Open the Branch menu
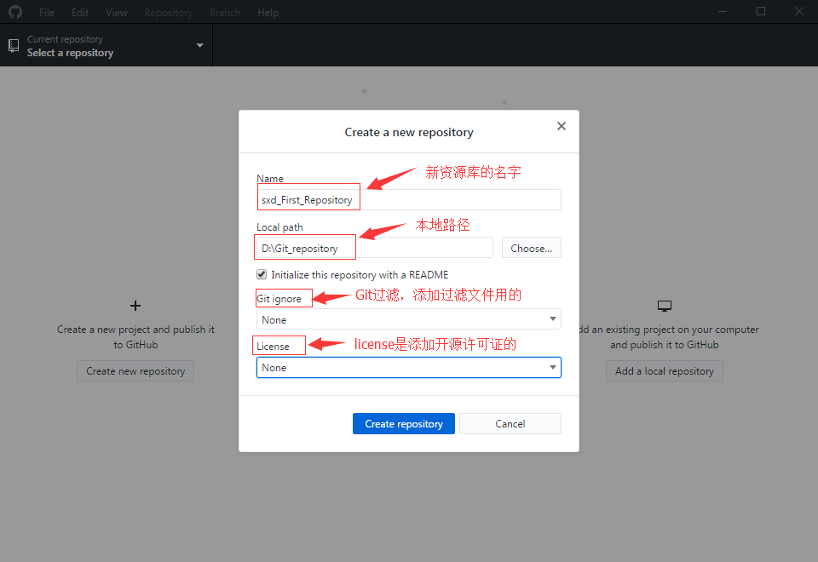The height and width of the screenshot is (562, 818). point(225,13)
